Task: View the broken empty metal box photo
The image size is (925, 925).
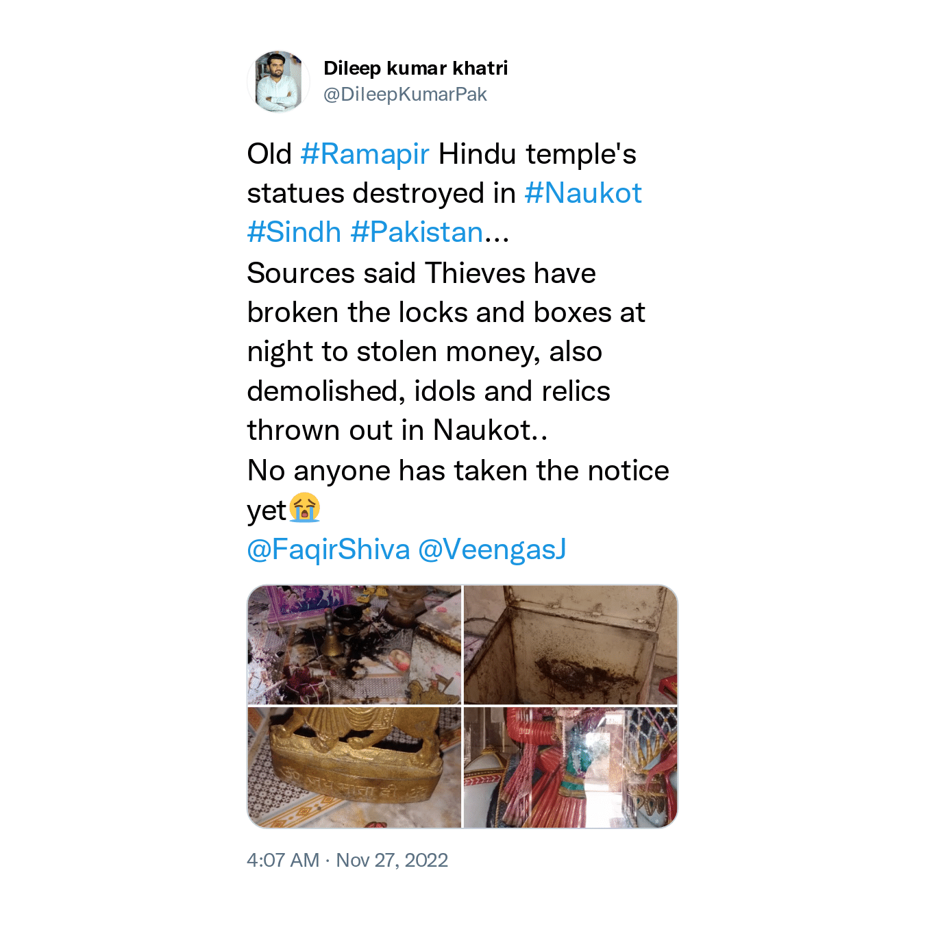Action: [x=571, y=645]
